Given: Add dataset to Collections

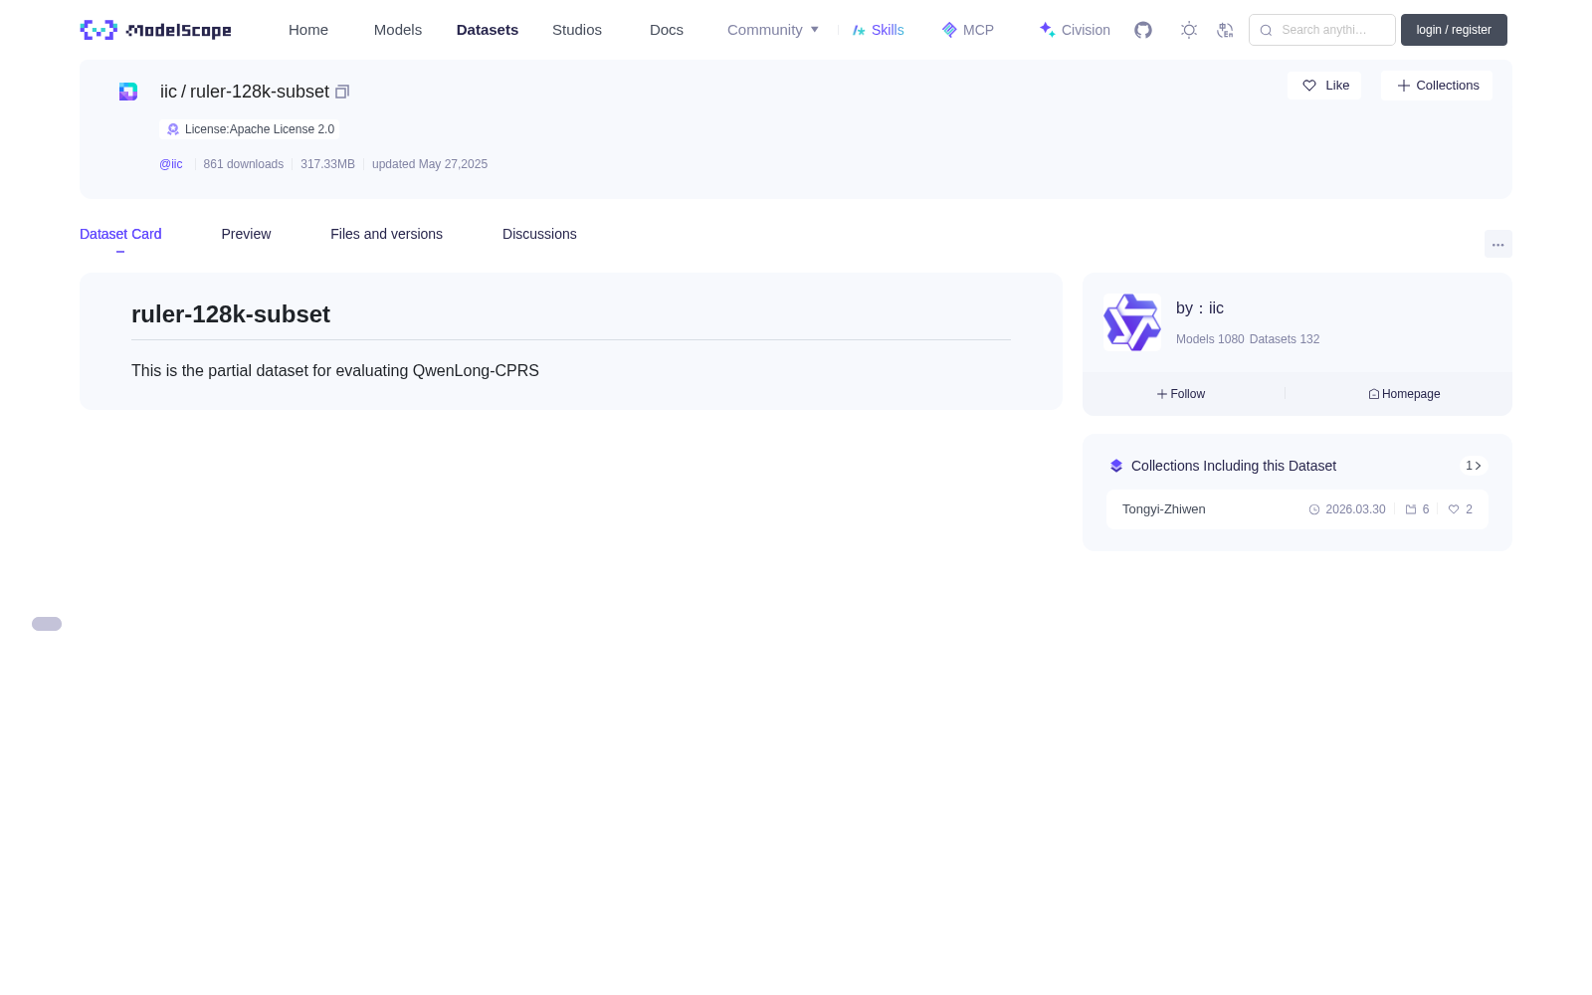Looking at the screenshot, I should coord(1437,86).
